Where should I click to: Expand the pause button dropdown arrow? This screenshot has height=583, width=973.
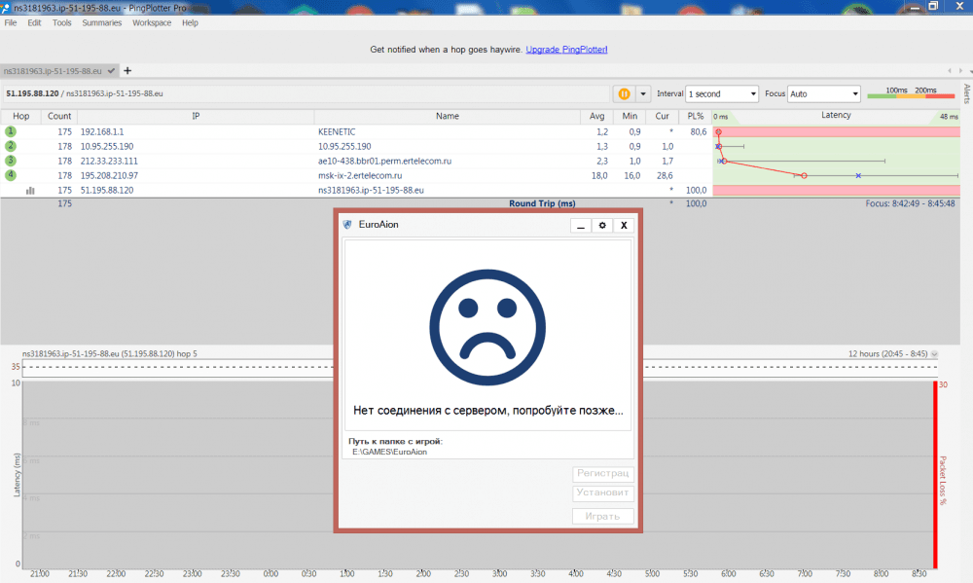tap(642, 93)
